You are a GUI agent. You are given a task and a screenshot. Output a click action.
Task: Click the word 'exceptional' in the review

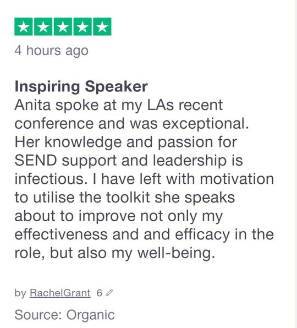[x=204, y=124]
